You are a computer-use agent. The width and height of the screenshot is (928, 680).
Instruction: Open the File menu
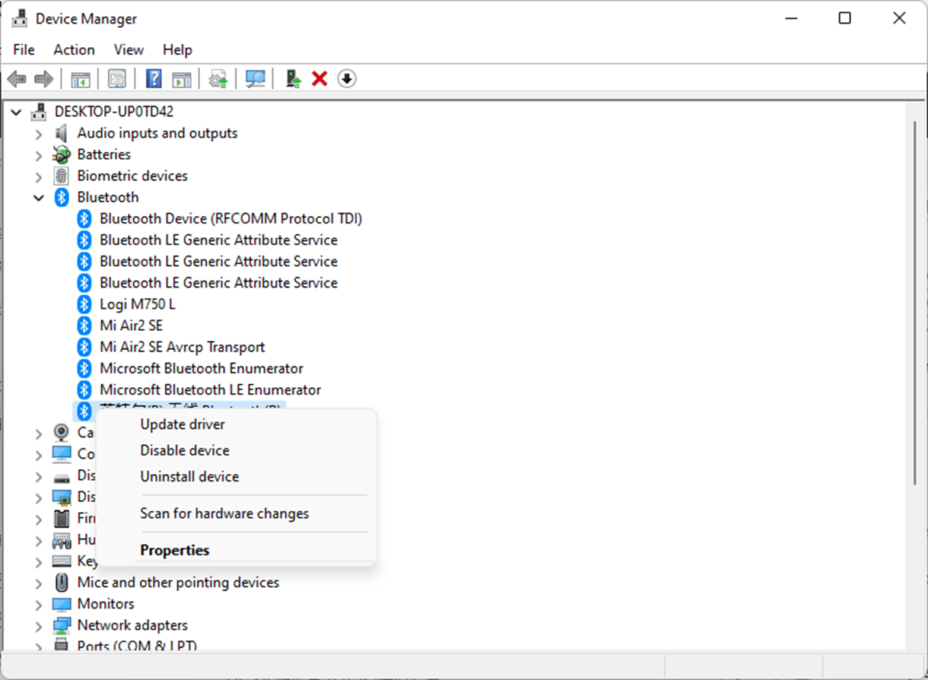pos(24,49)
